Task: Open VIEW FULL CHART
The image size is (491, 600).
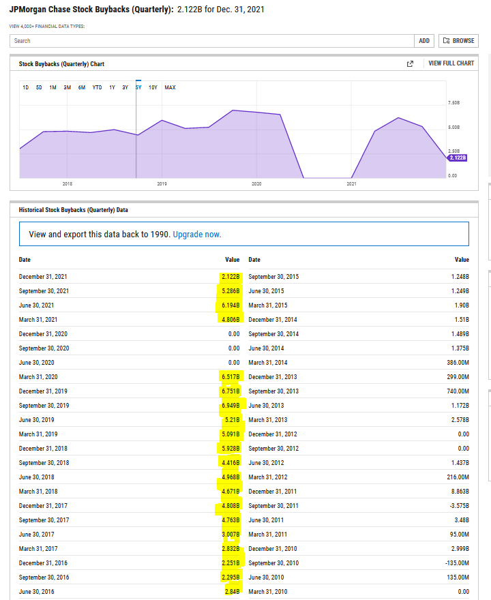Action: point(451,63)
